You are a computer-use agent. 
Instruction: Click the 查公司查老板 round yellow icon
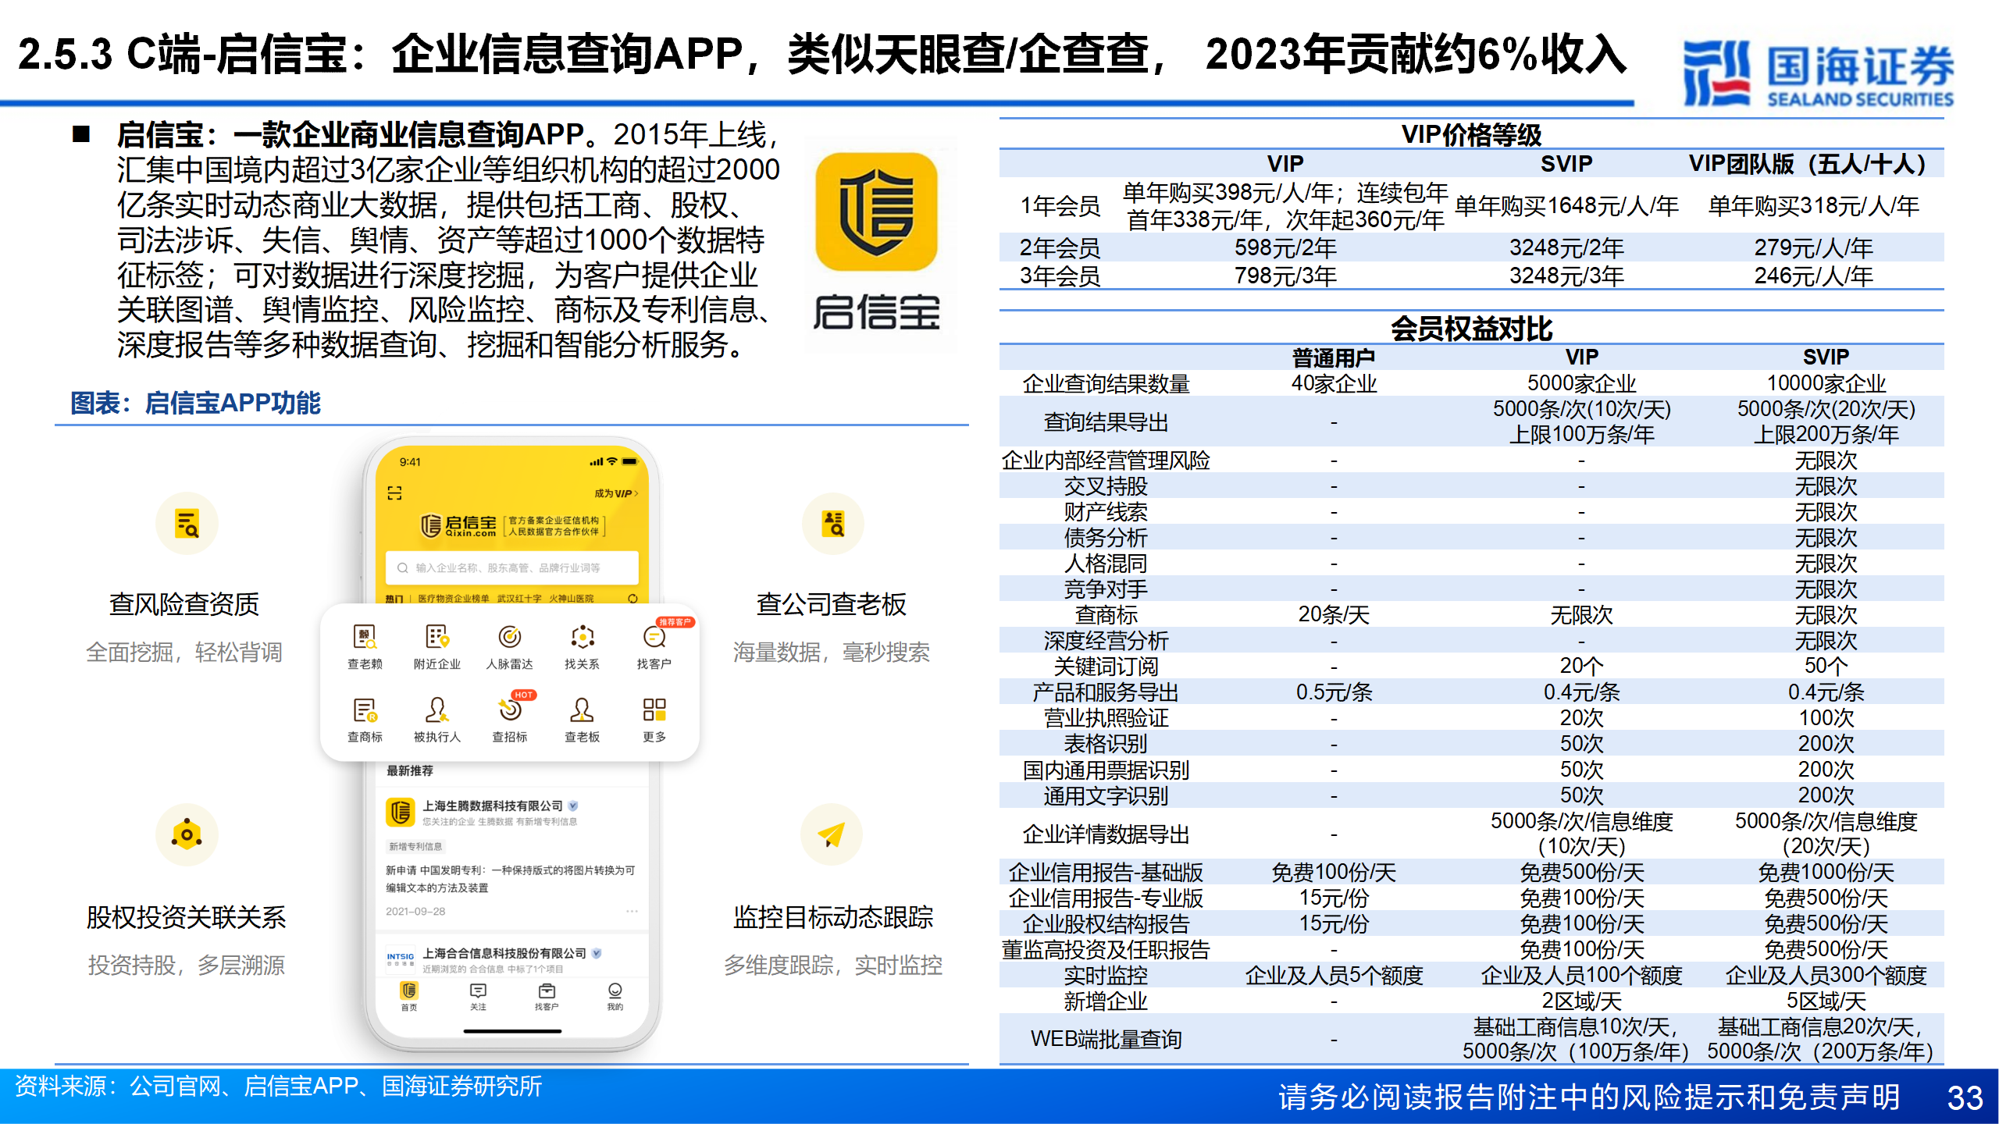tap(833, 523)
